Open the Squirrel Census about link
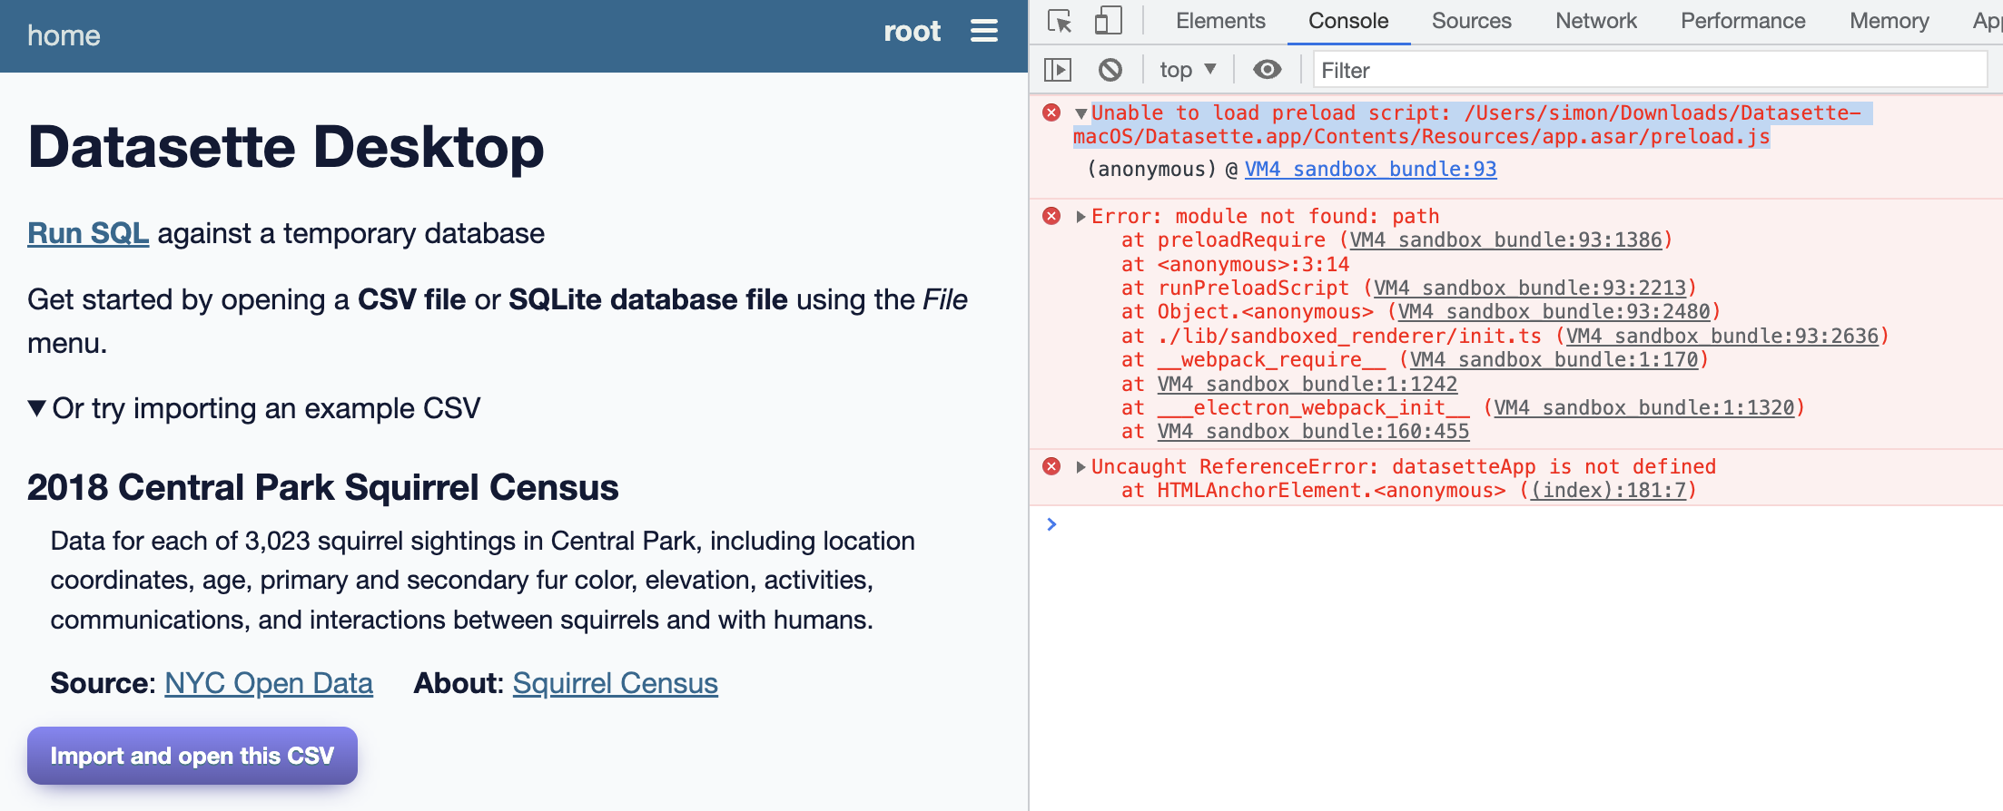 (x=616, y=683)
